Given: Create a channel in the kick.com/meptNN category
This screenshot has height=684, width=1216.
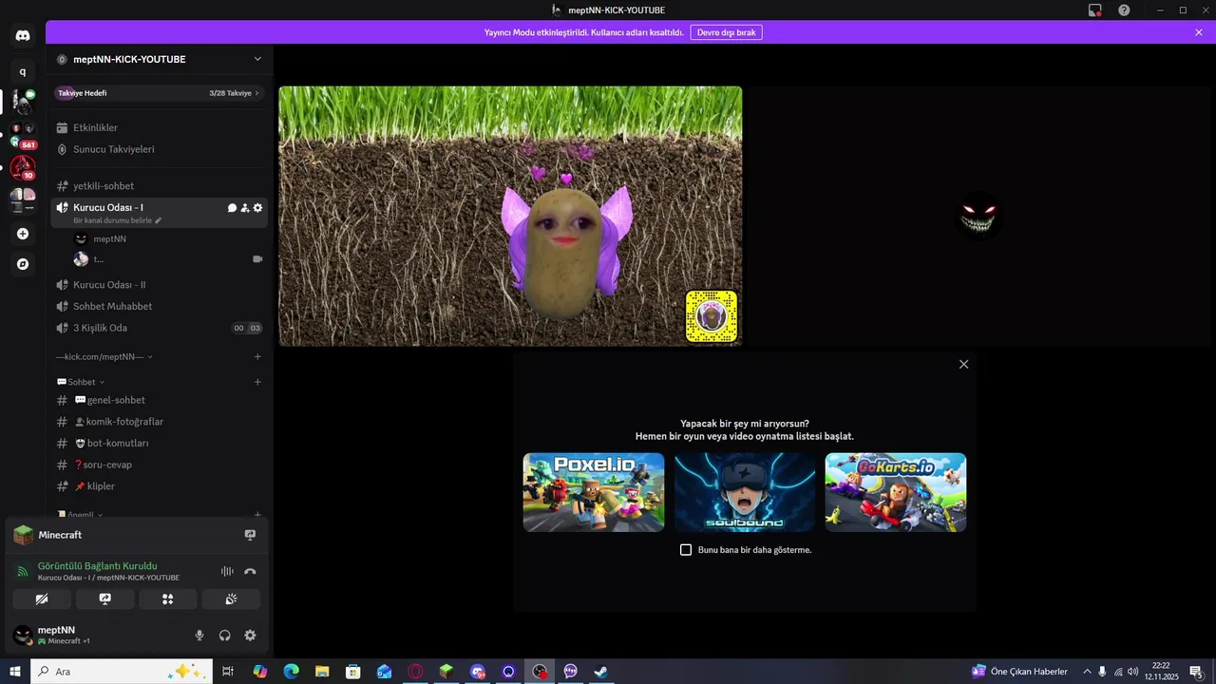Looking at the screenshot, I should coord(257,357).
